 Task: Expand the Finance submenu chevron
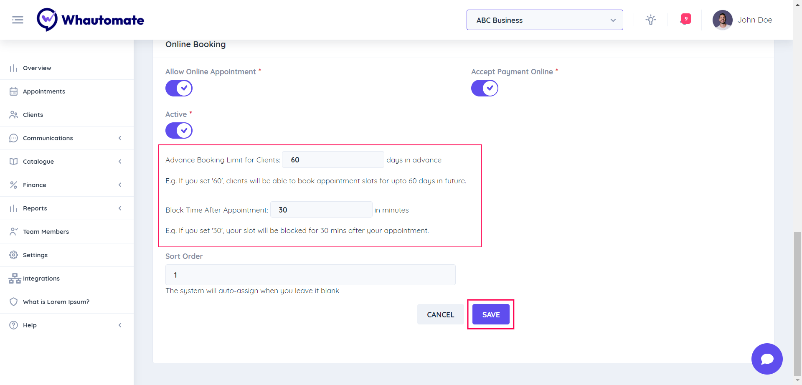[x=120, y=185]
